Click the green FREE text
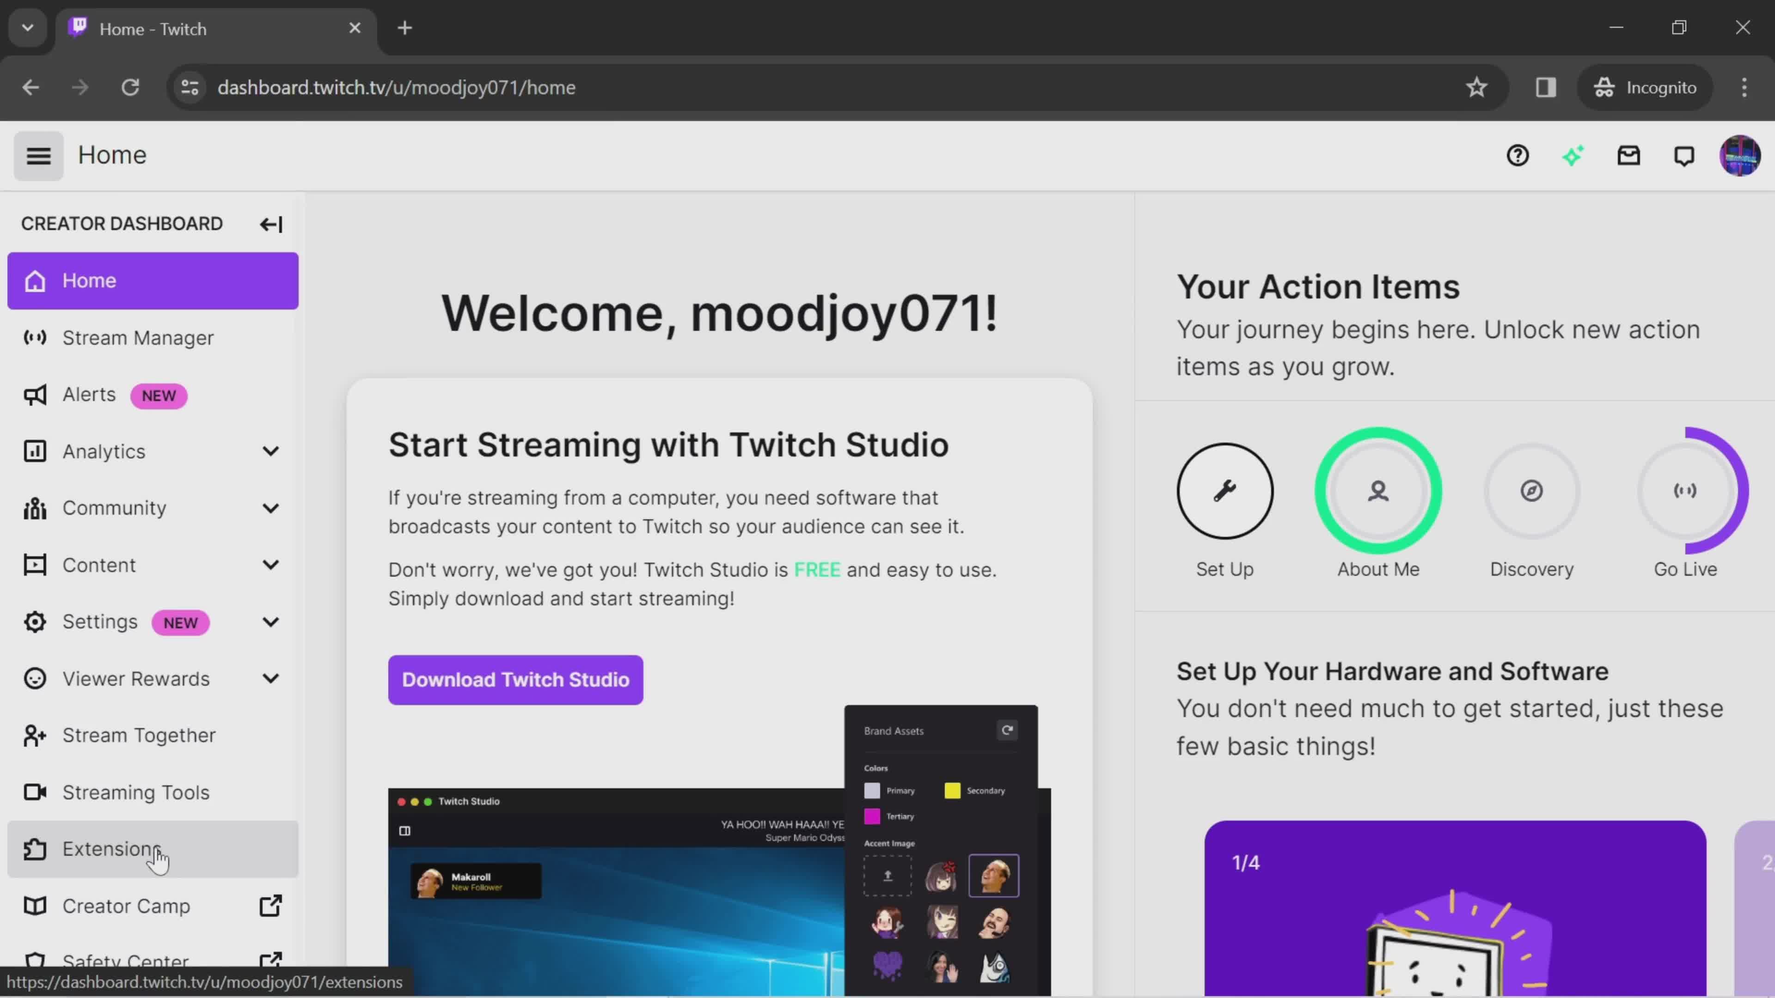Screen dimensions: 1775x998 pos(816,570)
